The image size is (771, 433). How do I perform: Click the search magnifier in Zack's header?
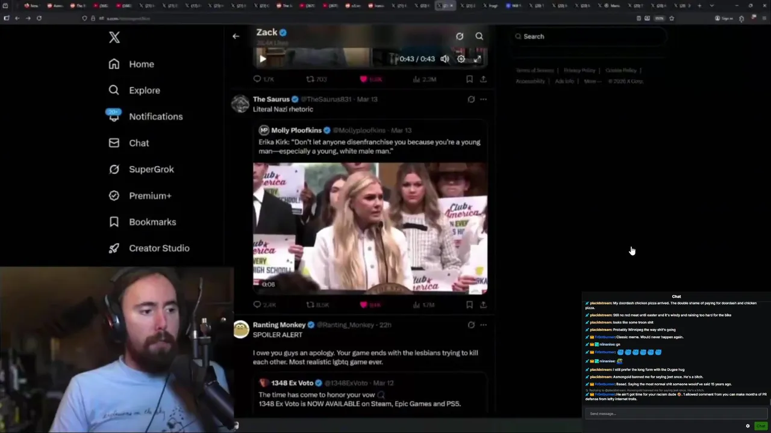point(479,36)
